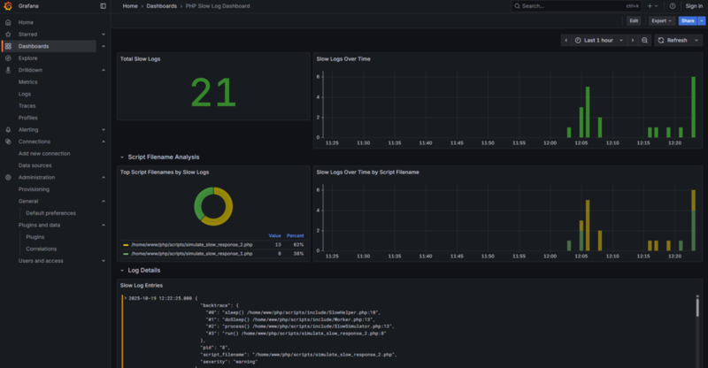
Task: Open Logs under Drilldown
Action: click(x=25, y=94)
